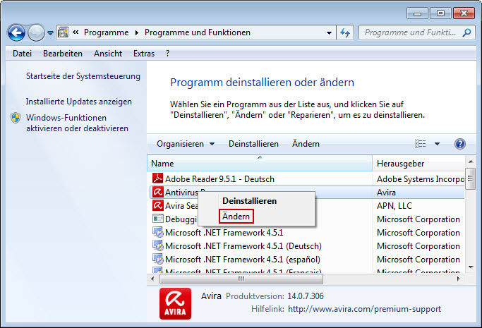Viewport: 482px width, 328px height.
Task: Minimize the window
Action: coord(417,13)
